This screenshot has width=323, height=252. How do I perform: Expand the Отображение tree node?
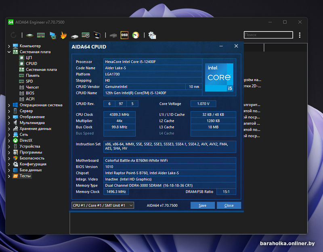(x=9, y=117)
